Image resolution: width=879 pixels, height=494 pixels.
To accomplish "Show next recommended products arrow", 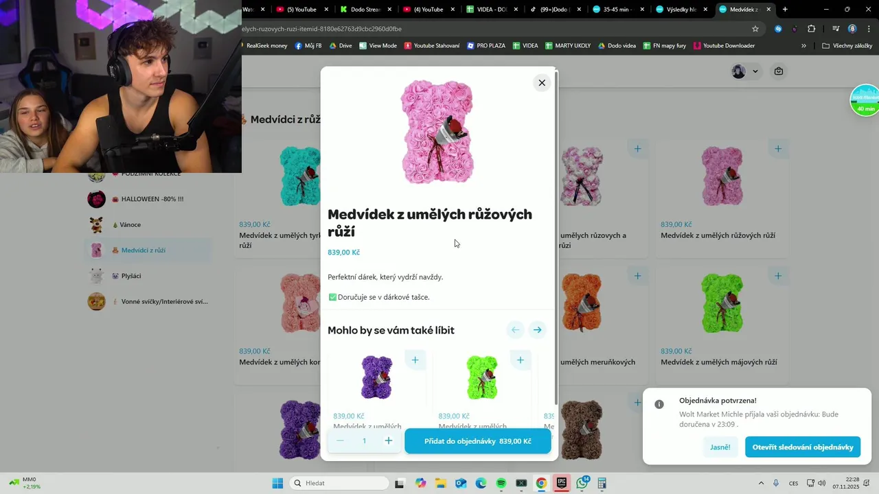I will (538, 330).
